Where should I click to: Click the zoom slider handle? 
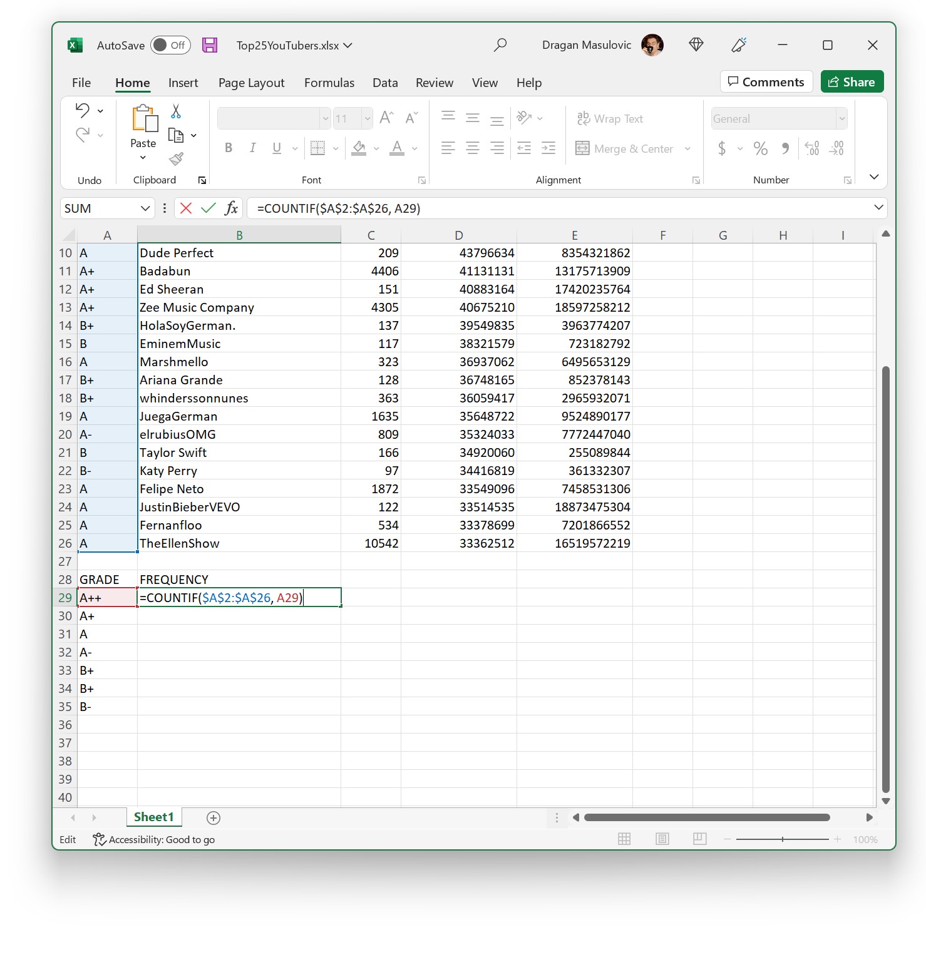point(783,839)
